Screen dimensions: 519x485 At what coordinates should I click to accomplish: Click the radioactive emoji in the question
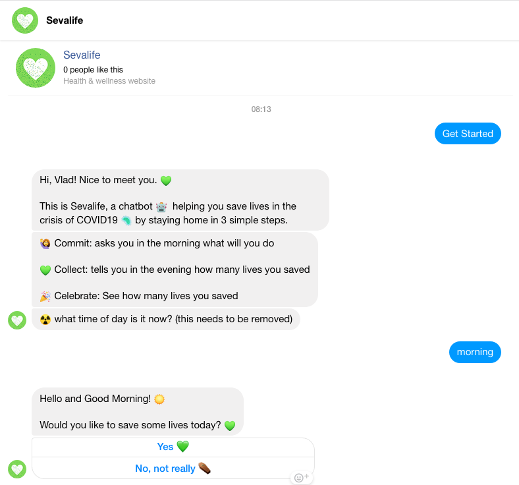45,320
